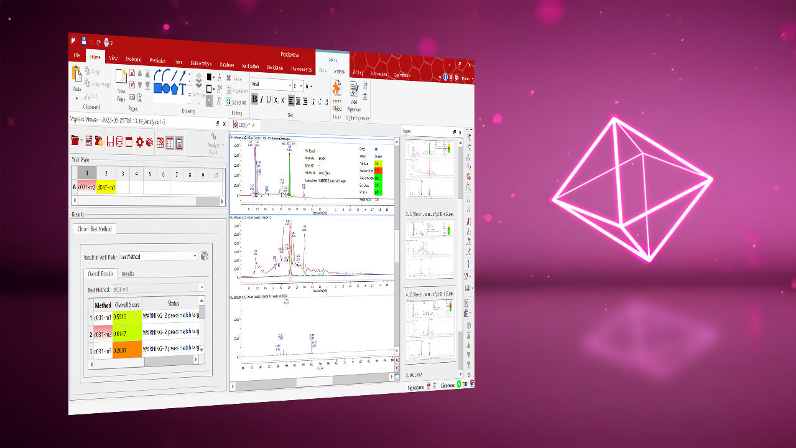Switch to the Results tab beside Overall Results
796x448 pixels.
[x=127, y=274]
